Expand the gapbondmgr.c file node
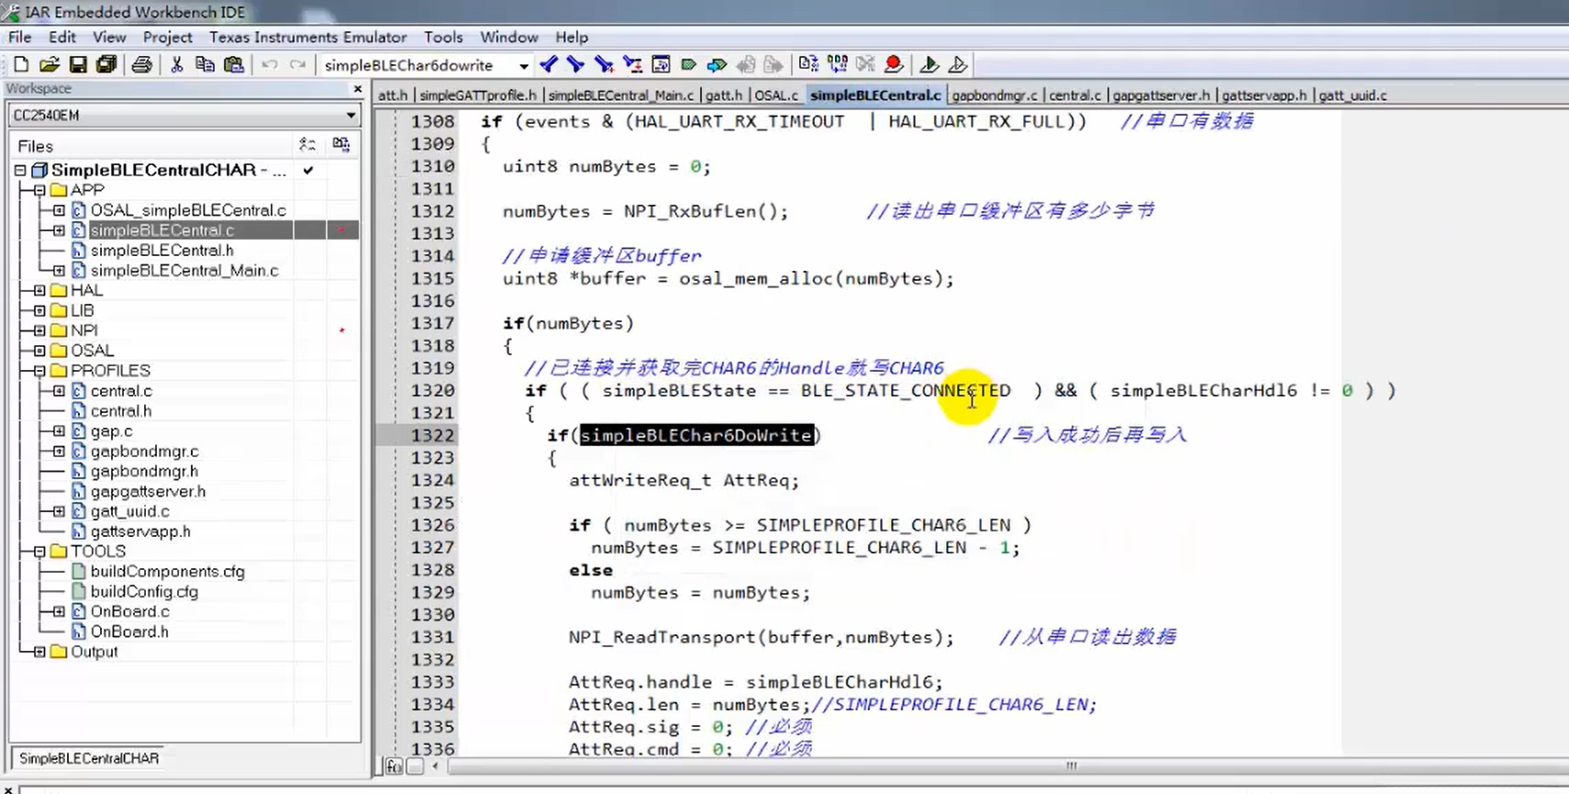1569x794 pixels. coord(59,451)
